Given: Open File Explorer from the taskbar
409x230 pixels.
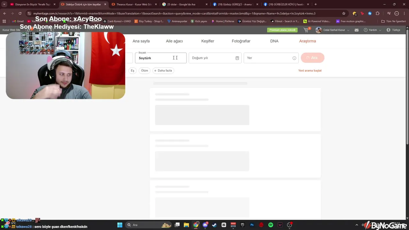Looking at the screenshot, I should pyautogui.click(x=186, y=225).
